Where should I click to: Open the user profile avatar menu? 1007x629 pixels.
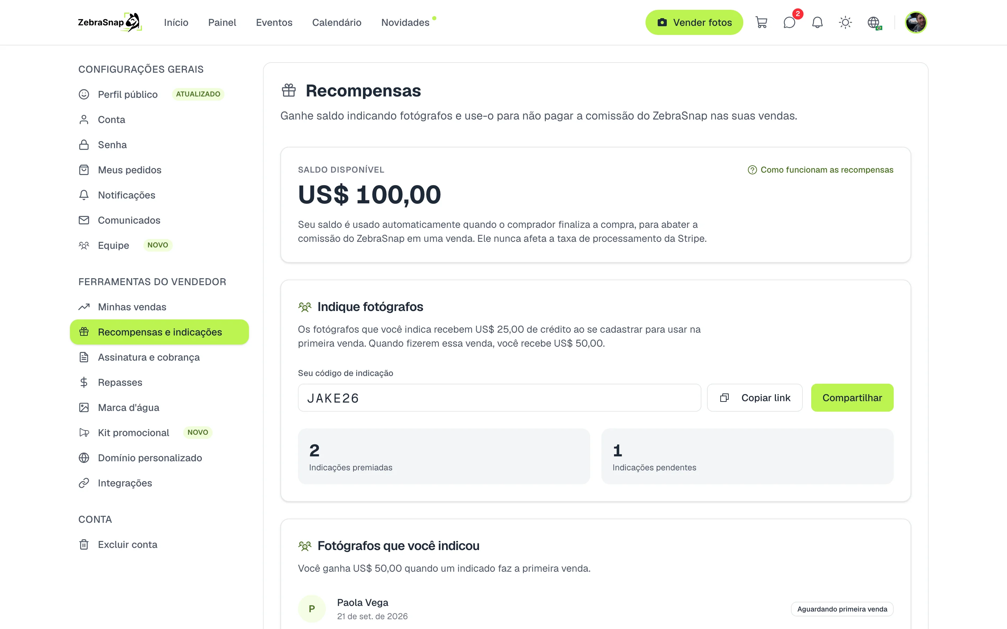pyautogui.click(x=915, y=22)
